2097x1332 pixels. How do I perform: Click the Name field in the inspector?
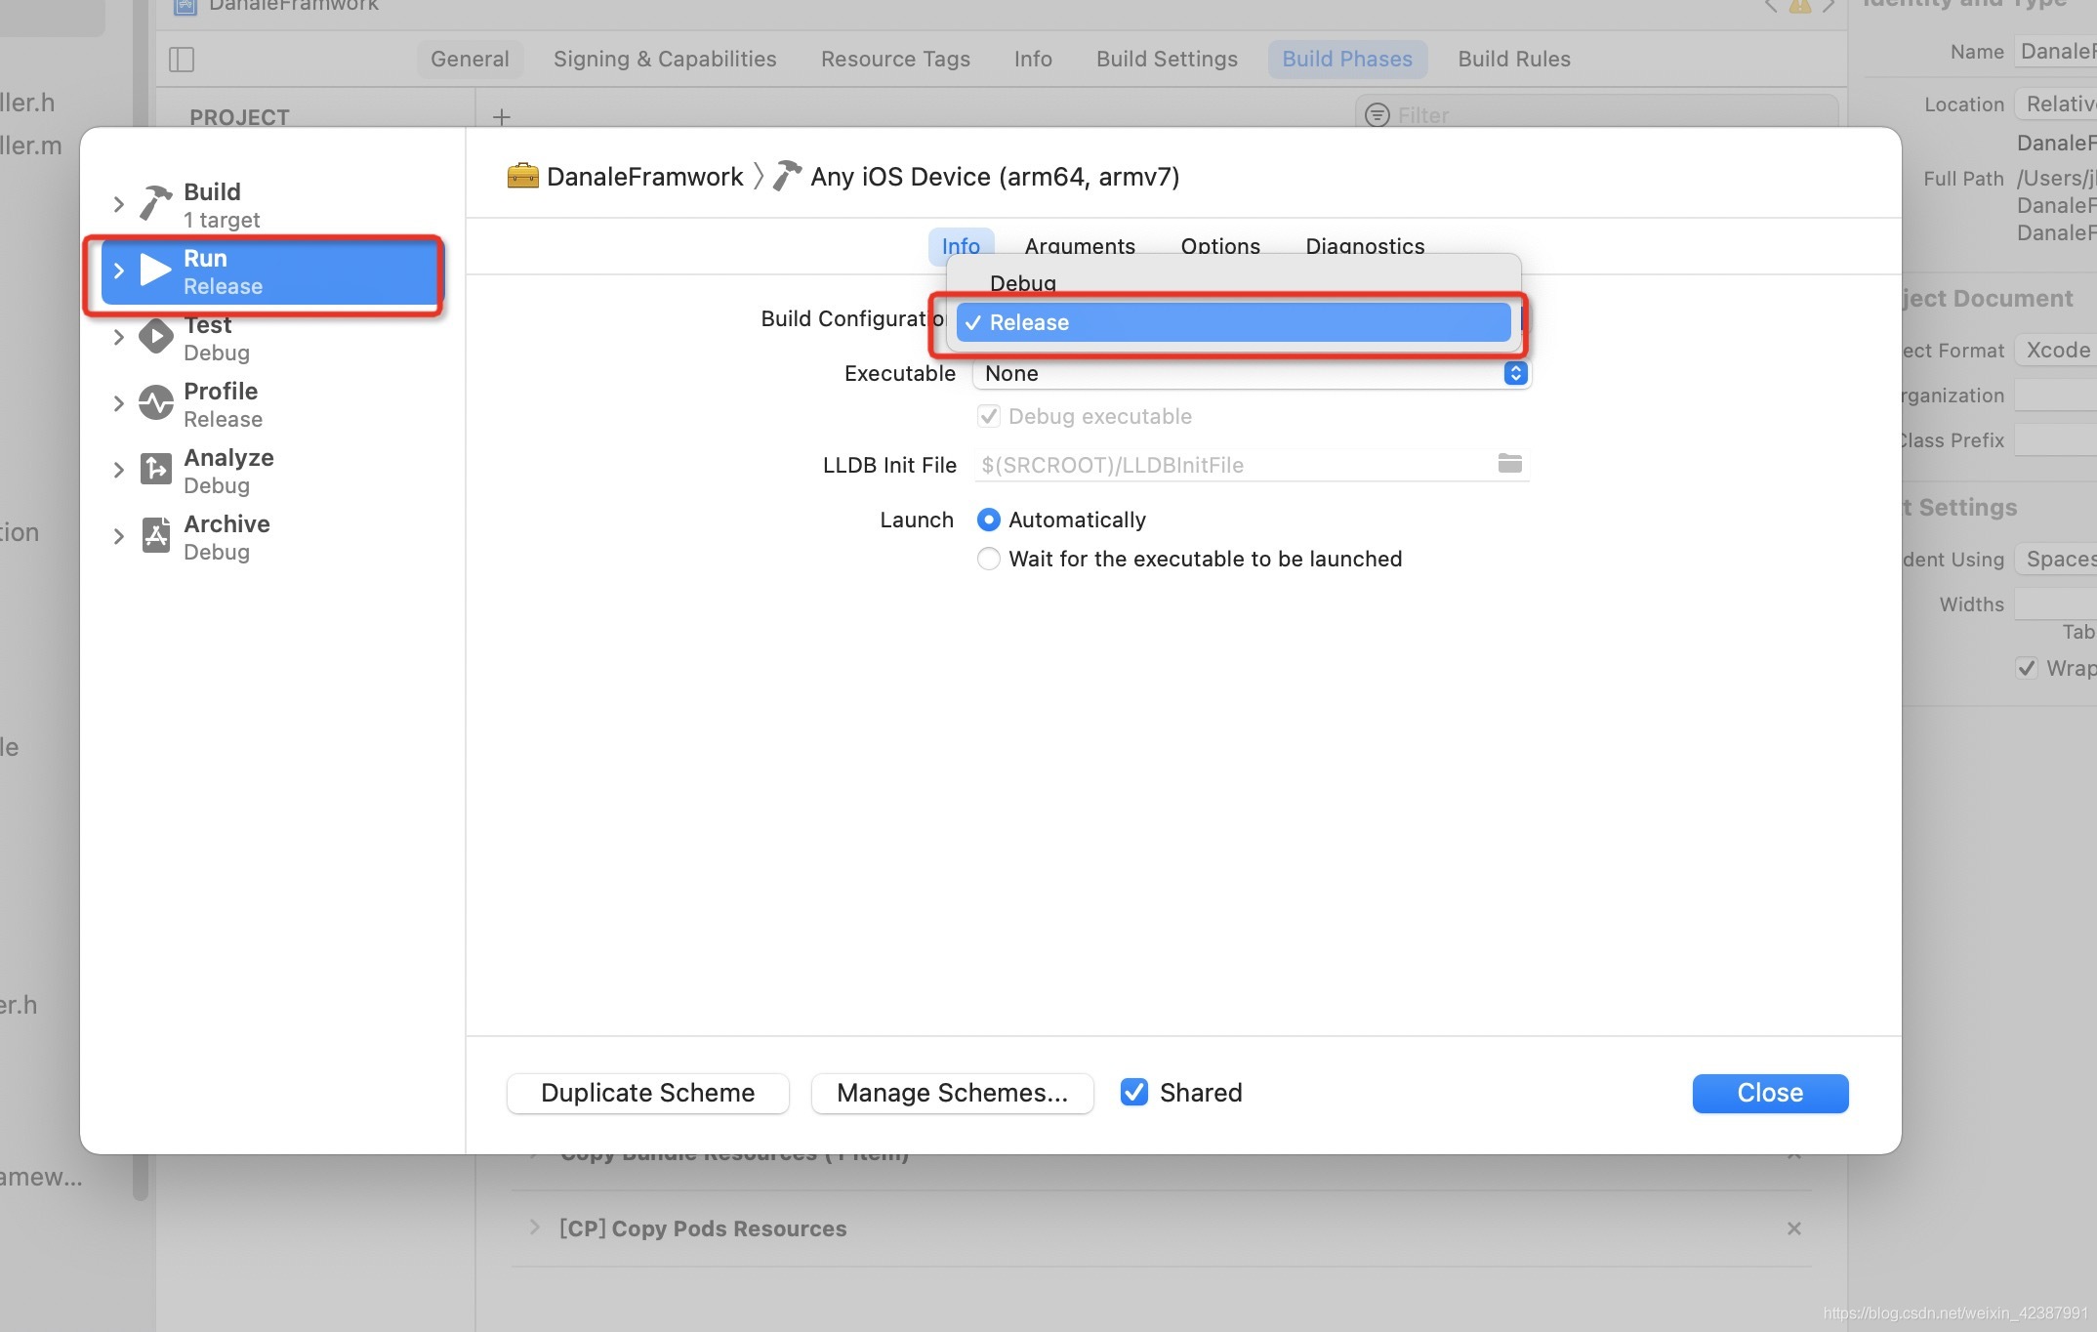(2056, 52)
